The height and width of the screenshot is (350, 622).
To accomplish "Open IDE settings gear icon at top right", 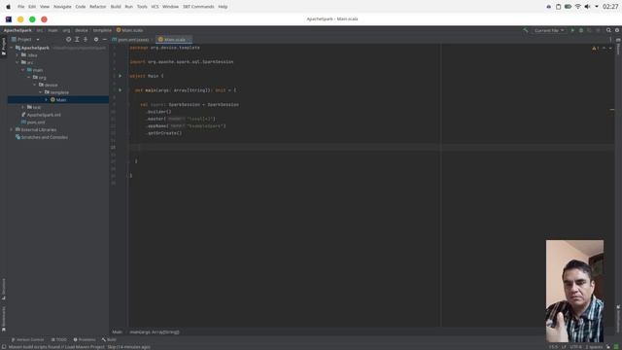I will tap(617, 30).
